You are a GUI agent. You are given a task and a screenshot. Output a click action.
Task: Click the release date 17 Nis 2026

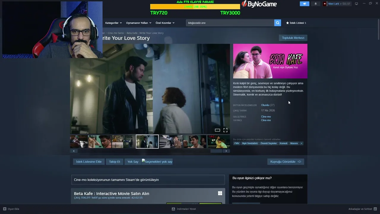[268, 111]
